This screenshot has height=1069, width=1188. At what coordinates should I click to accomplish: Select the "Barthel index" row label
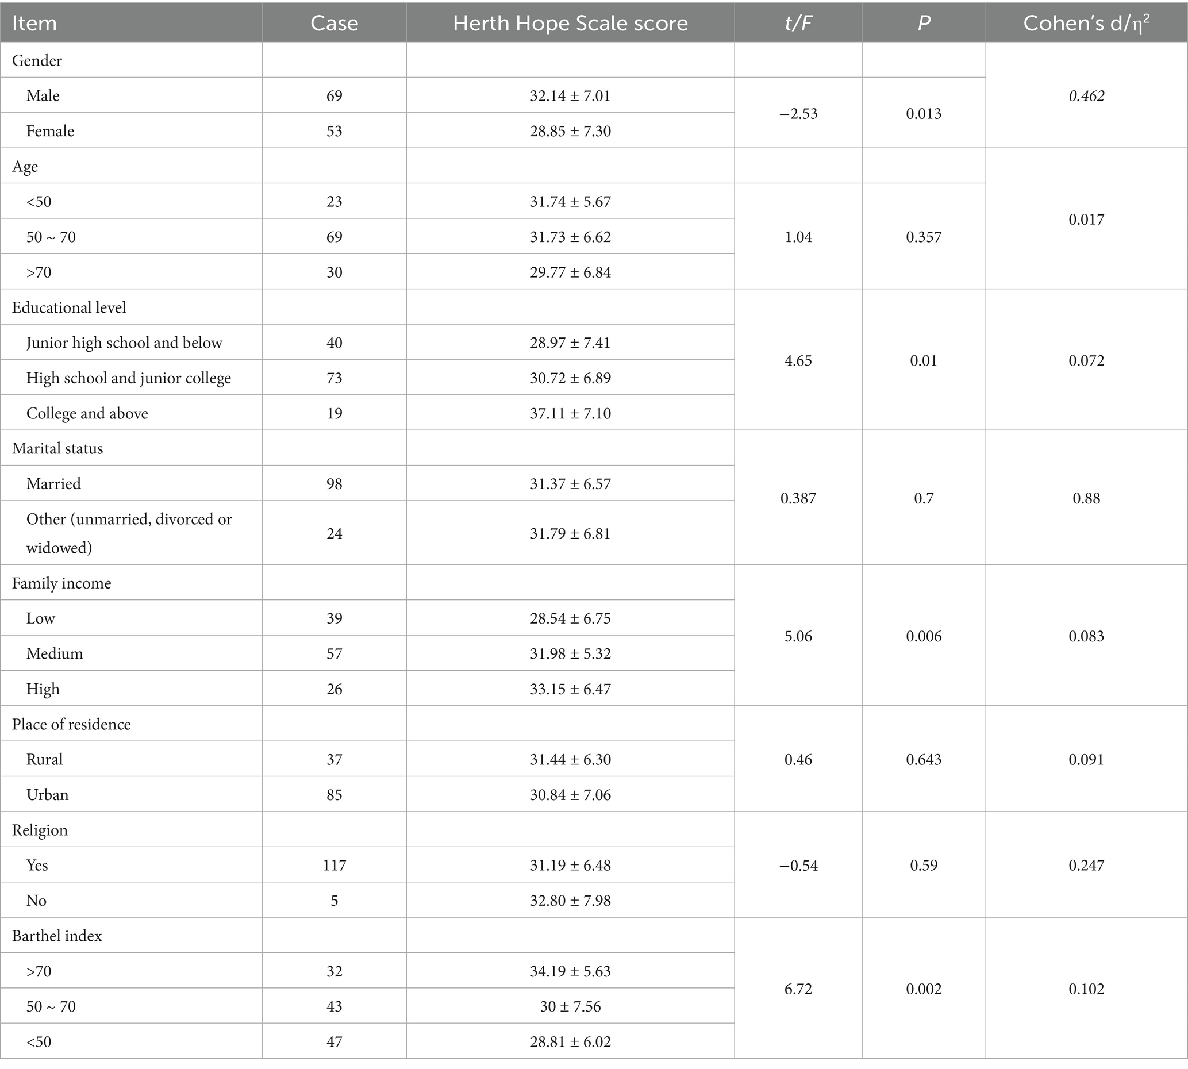[57, 935]
